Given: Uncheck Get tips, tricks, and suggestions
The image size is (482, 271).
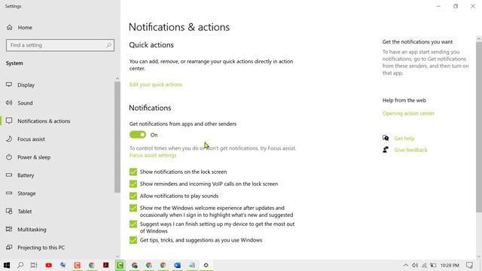Looking at the screenshot, I should click(133, 240).
